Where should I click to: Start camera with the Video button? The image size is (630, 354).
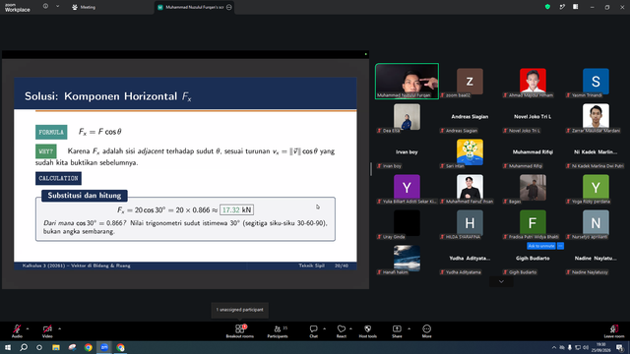[47, 331]
